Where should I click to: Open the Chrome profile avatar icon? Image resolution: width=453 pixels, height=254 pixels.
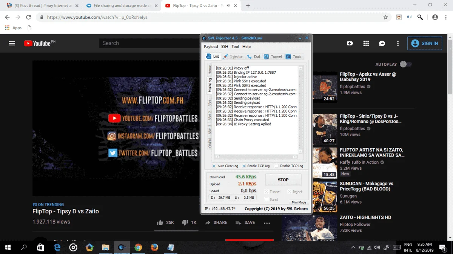[x=435, y=17]
